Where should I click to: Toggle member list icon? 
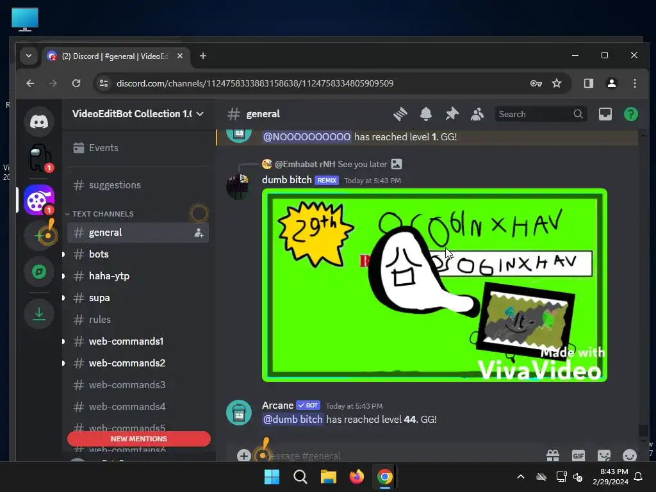click(x=477, y=114)
